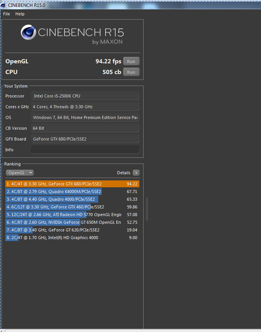Open the OpenGL ranking dropdown
The width and height of the screenshot is (261, 332).
coord(20,173)
